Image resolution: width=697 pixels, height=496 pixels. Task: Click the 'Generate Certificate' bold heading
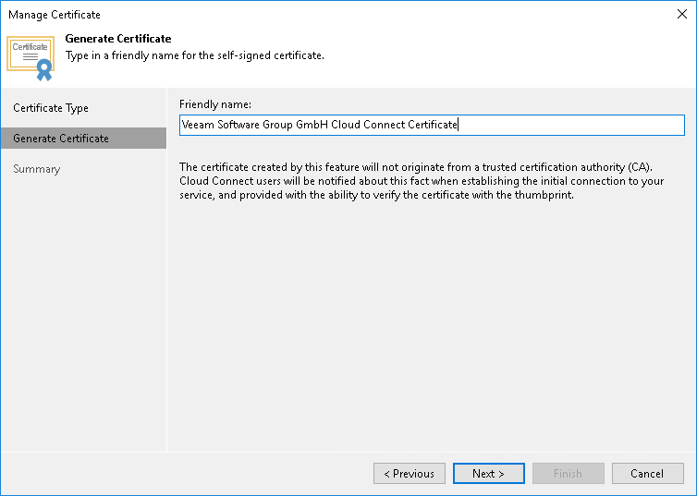(118, 39)
